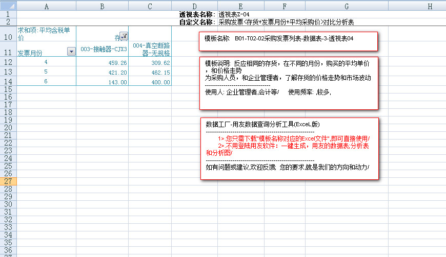Click the 求和项:平均含税单价 pivot header cell

[46, 34]
